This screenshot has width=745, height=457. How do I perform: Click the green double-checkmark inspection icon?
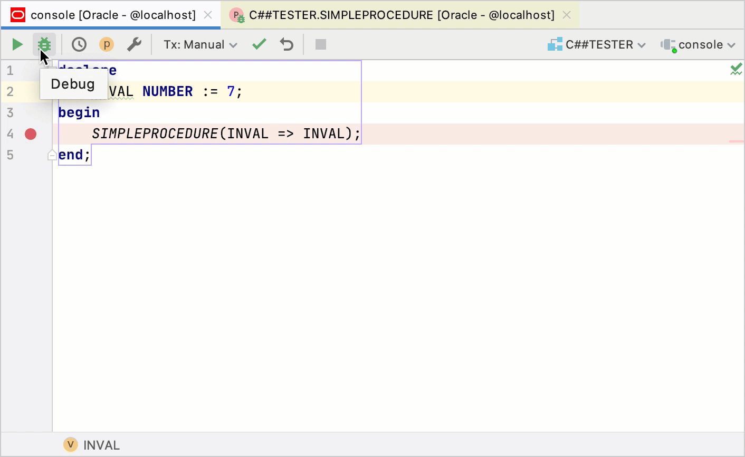[x=736, y=69]
